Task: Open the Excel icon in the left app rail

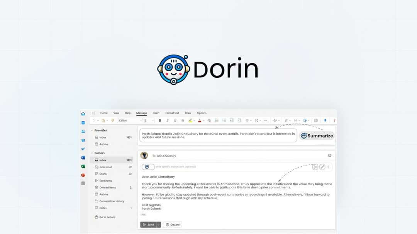Action: pos(83,167)
